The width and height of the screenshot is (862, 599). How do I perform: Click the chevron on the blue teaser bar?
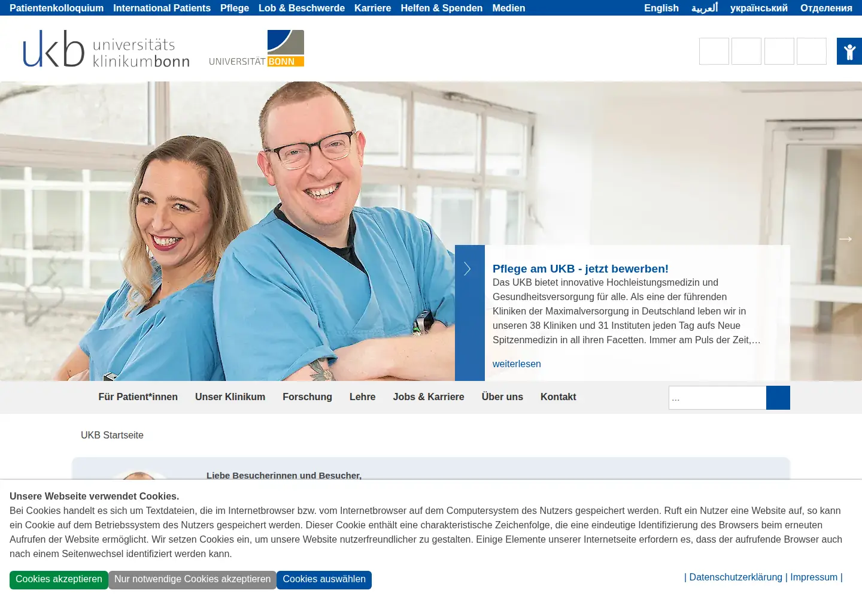(x=468, y=269)
